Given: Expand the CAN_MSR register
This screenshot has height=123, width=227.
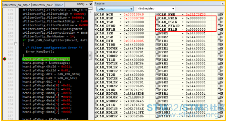Looking at the screenshot, I should [96, 18].
